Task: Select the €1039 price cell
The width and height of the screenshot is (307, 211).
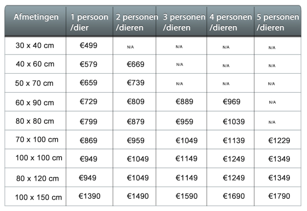Action: 234,122
